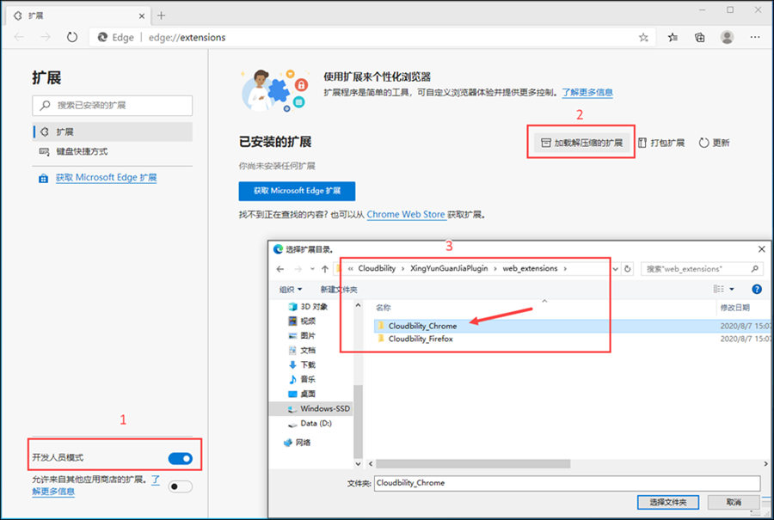The image size is (774, 520).
Task: Open a new browser tab
Action: click(x=161, y=15)
